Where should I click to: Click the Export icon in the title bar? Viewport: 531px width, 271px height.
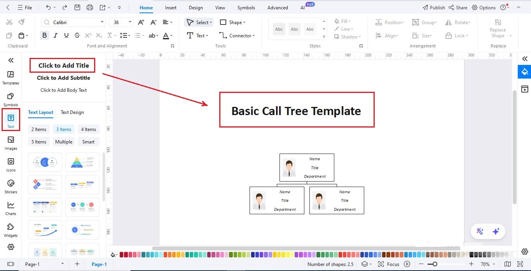[103, 7]
